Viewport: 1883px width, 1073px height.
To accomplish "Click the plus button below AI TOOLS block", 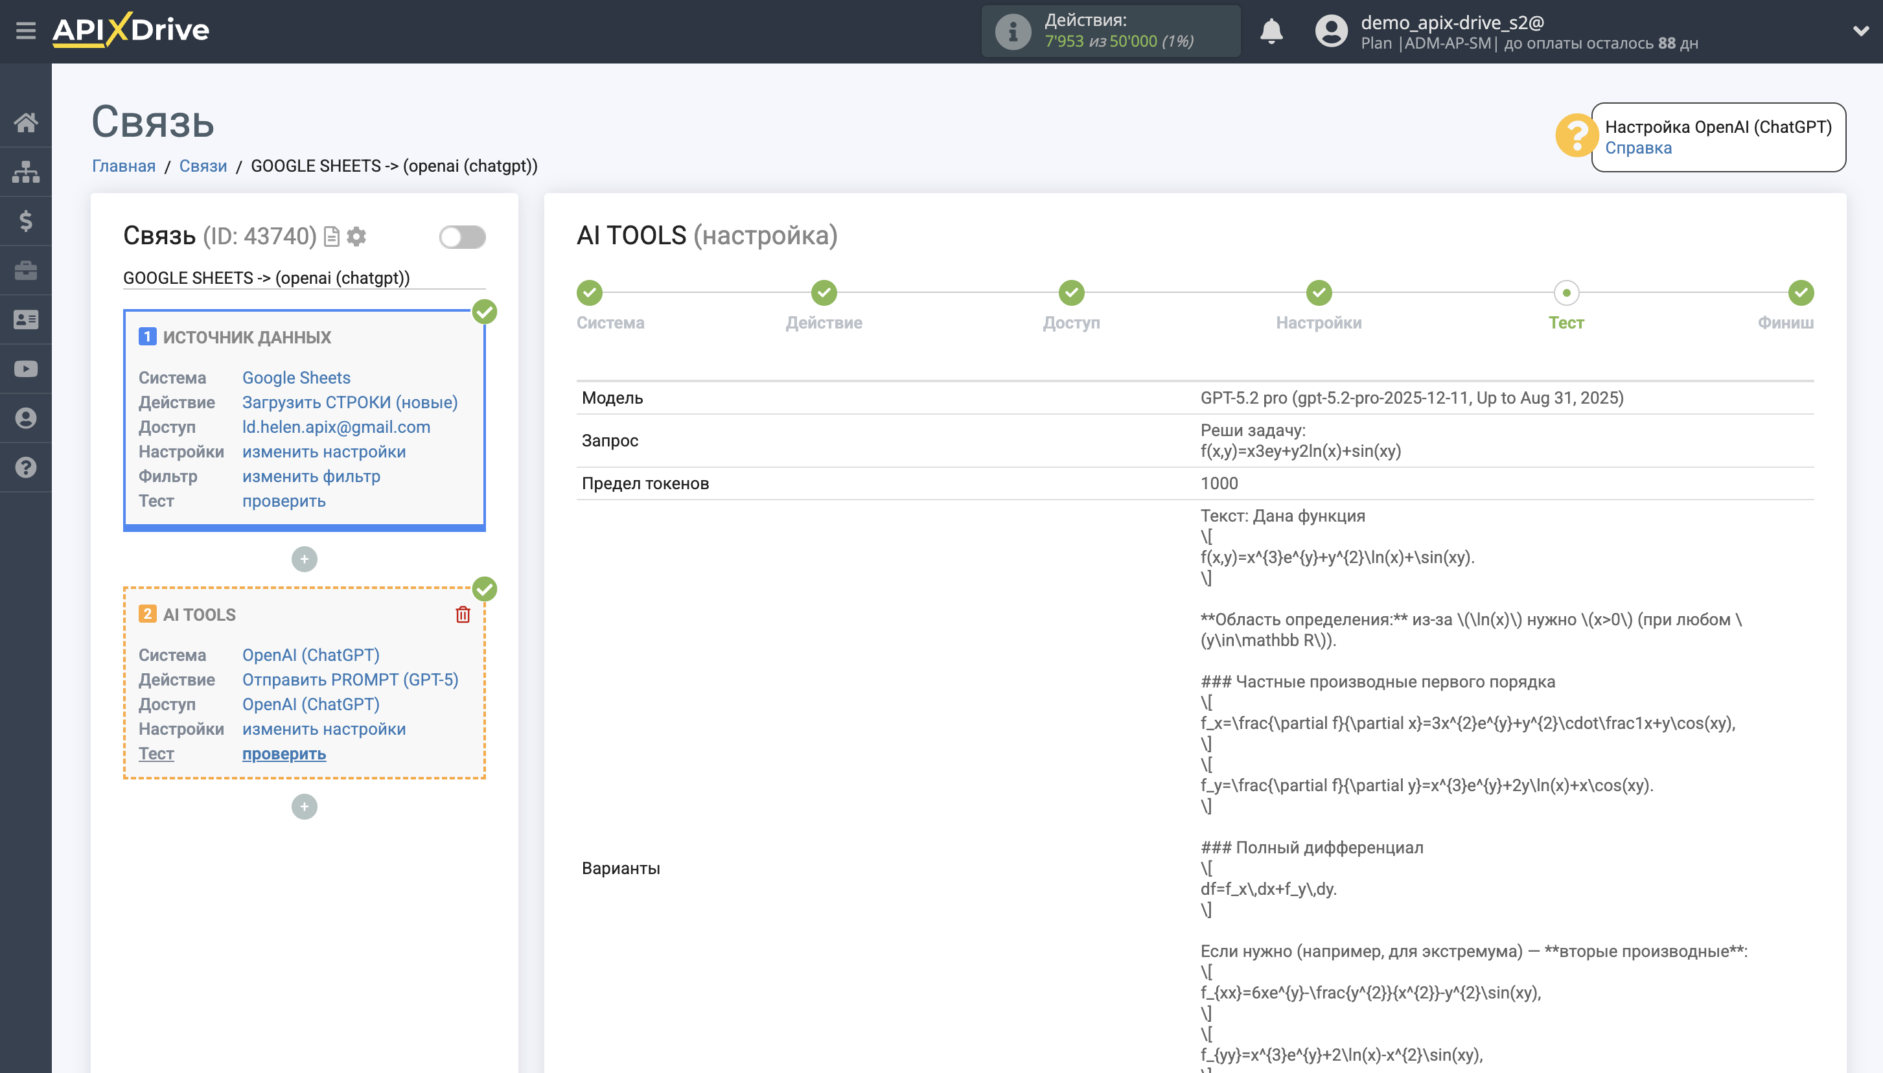I will (x=305, y=806).
